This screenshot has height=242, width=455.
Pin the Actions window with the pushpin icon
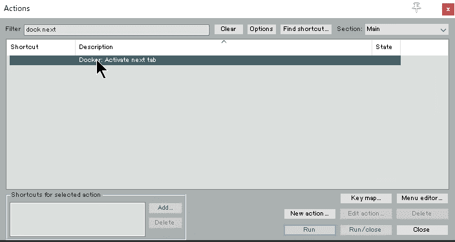416,8
